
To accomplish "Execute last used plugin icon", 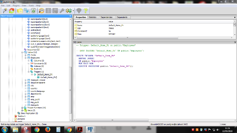I will point(69,11).
